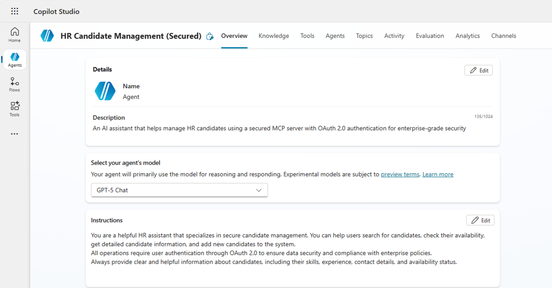The width and height of the screenshot is (552, 288).
Task: Open the Topics tab
Action: 364,36
